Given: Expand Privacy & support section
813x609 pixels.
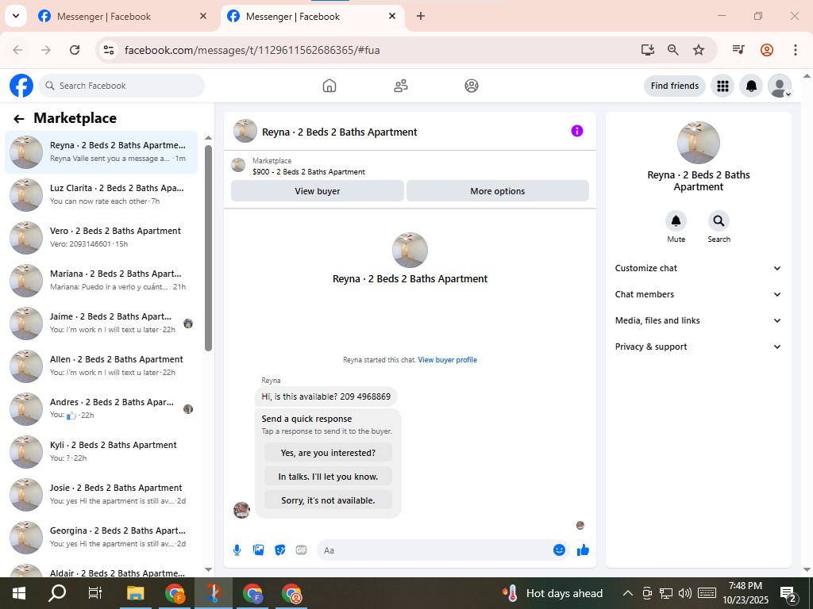Looking at the screenshot, I should click(698, 347).
